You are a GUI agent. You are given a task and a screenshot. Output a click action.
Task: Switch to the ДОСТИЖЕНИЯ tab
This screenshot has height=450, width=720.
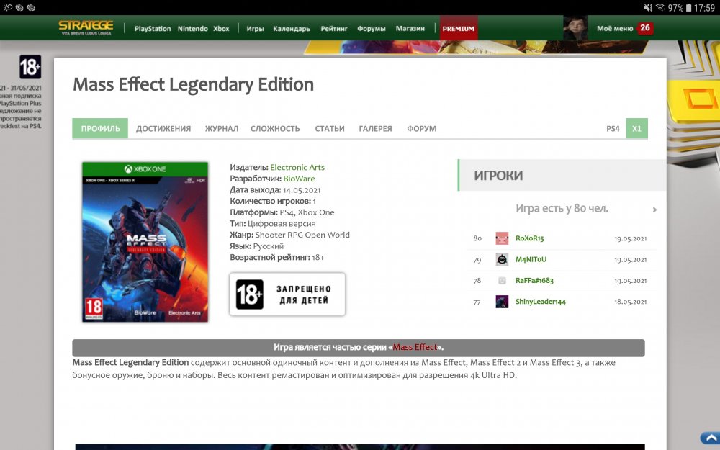coord(163,128)
